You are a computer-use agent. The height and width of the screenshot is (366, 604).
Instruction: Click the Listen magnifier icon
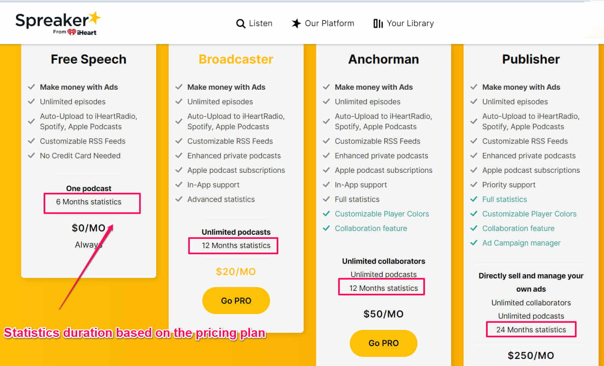point(241,24)
